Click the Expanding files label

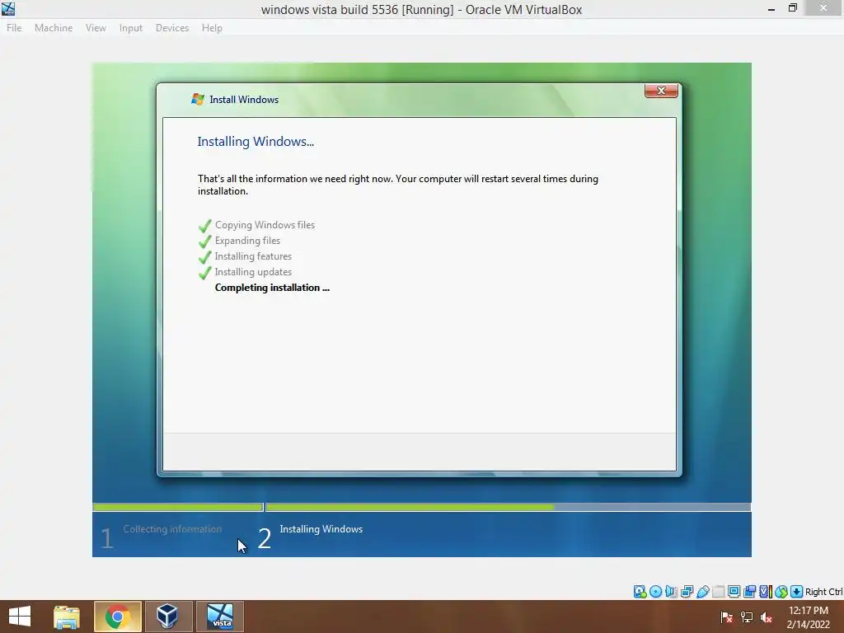247,241
